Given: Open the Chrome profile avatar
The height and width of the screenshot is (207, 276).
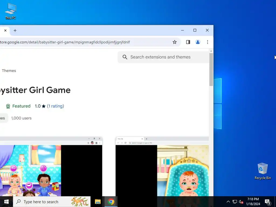Looking at the screenshot, I should pyautogui.click(x=198, y=42).
